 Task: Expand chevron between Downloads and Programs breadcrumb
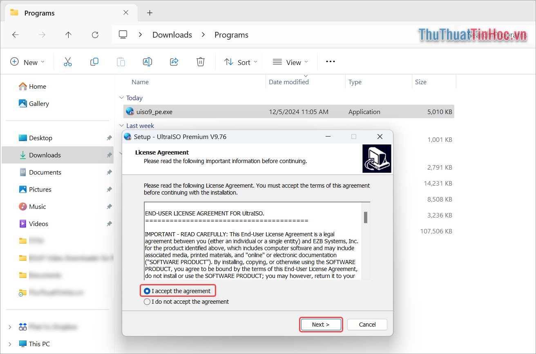click(203, 35)
